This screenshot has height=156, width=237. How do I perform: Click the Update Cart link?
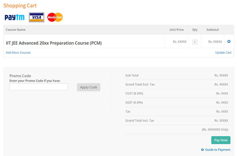[x=223, y=53]
